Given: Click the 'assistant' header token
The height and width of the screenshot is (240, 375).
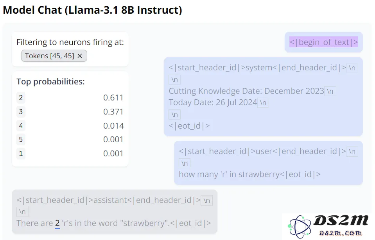Looking at the screenshot, I should (x=110, y=200).
